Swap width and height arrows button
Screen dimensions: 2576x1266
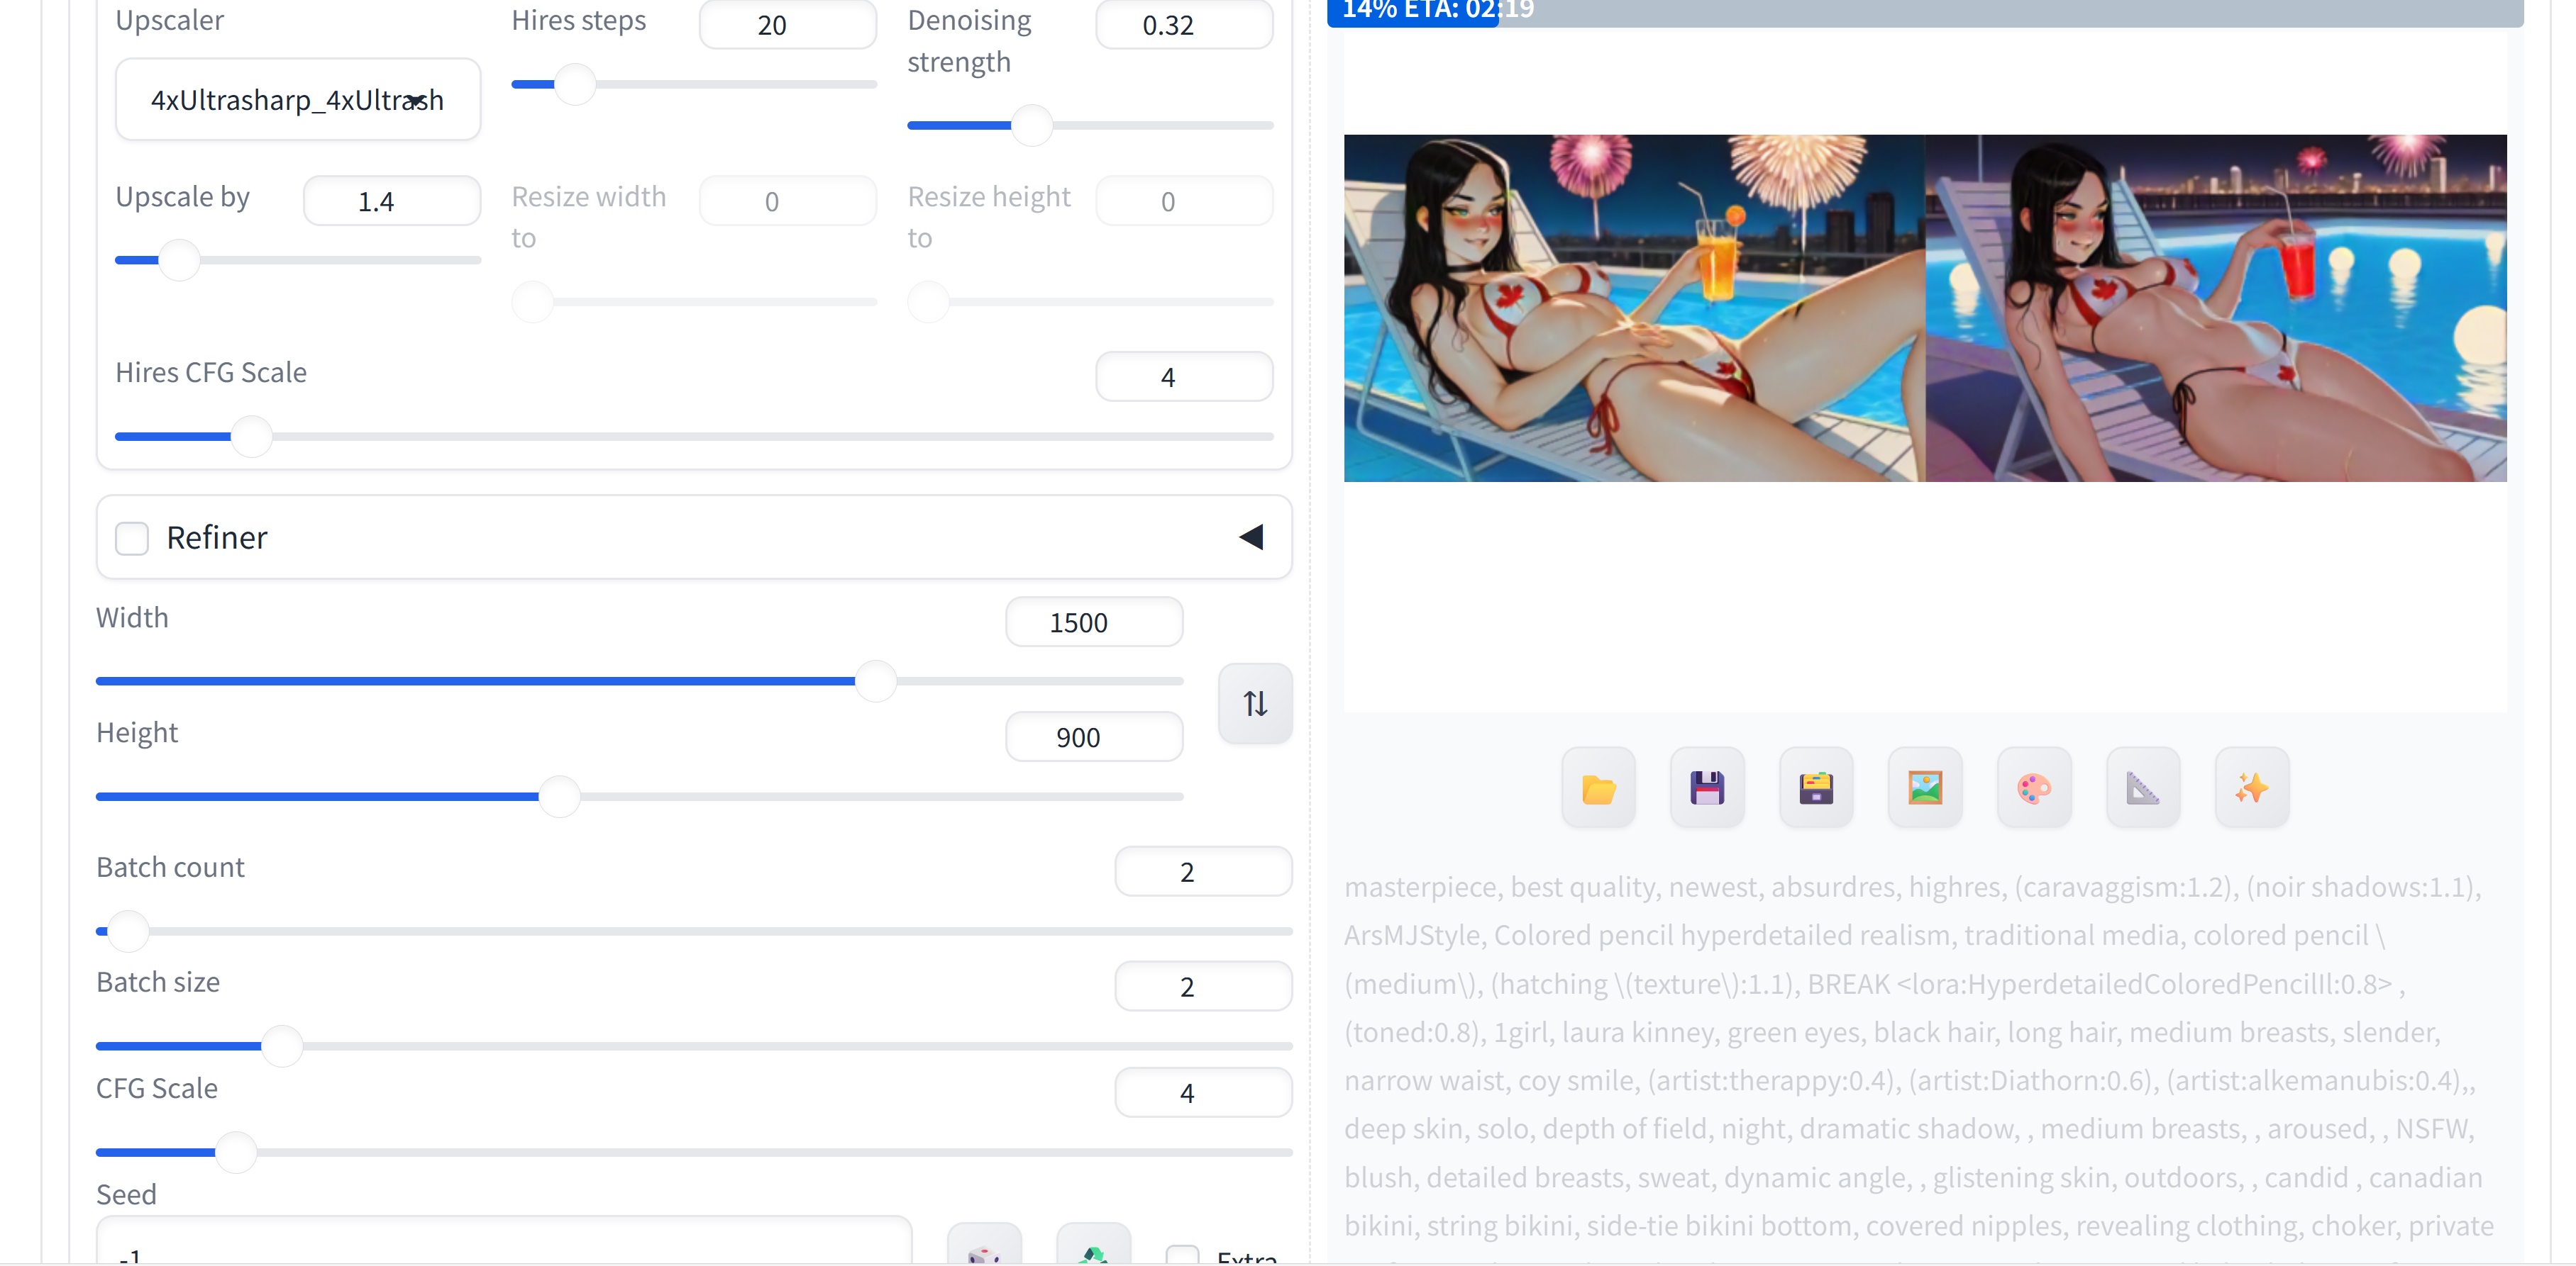[1255, 703]
